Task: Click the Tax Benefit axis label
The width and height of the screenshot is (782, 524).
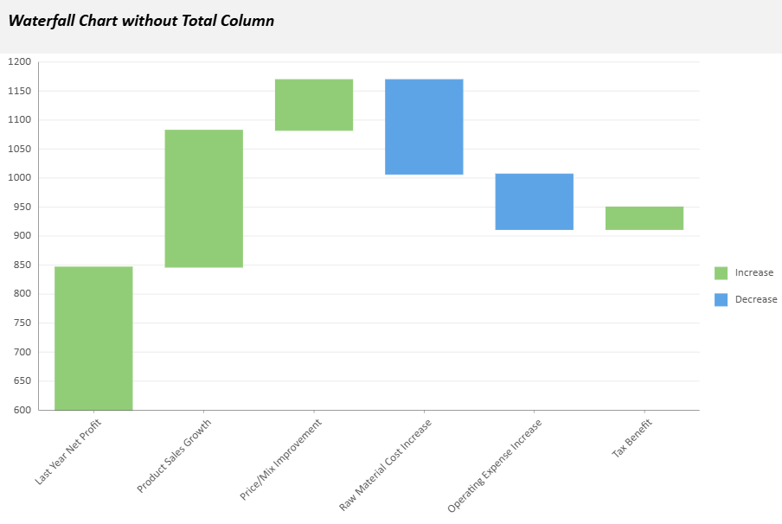Action: pos(632,438)
